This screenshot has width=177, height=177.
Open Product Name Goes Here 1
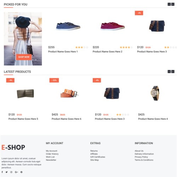[63, 52]
